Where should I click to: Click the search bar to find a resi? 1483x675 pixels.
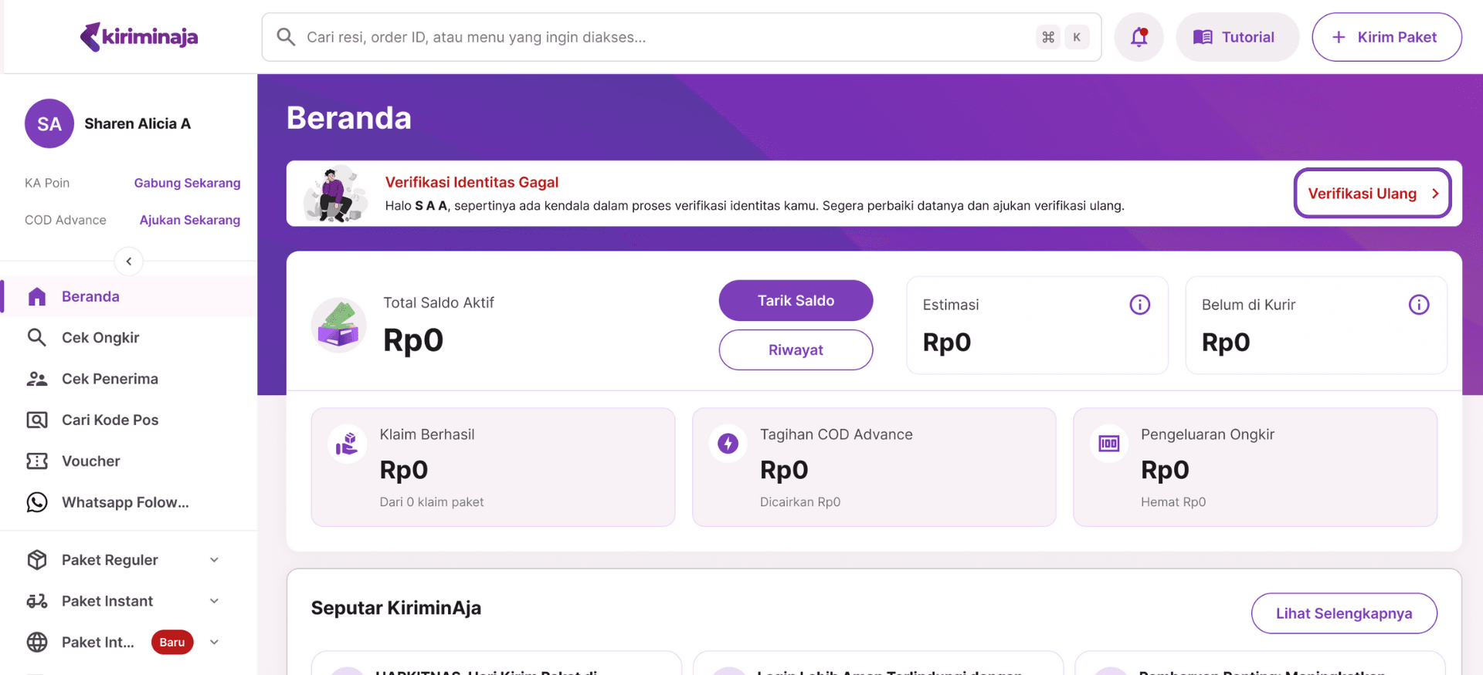point(618,36)
